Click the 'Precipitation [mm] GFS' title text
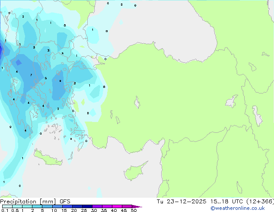Image resolution: width=274 pixels, height=212 pixels. pyautogui.click(x=35, y=202)
